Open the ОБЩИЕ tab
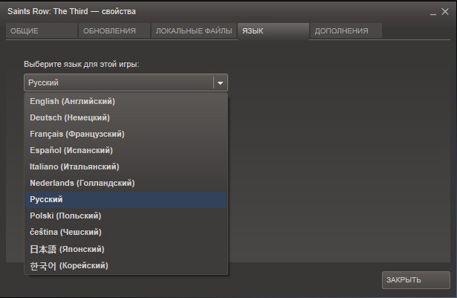This screenshot has width=457, height=298. coord(41,31)
